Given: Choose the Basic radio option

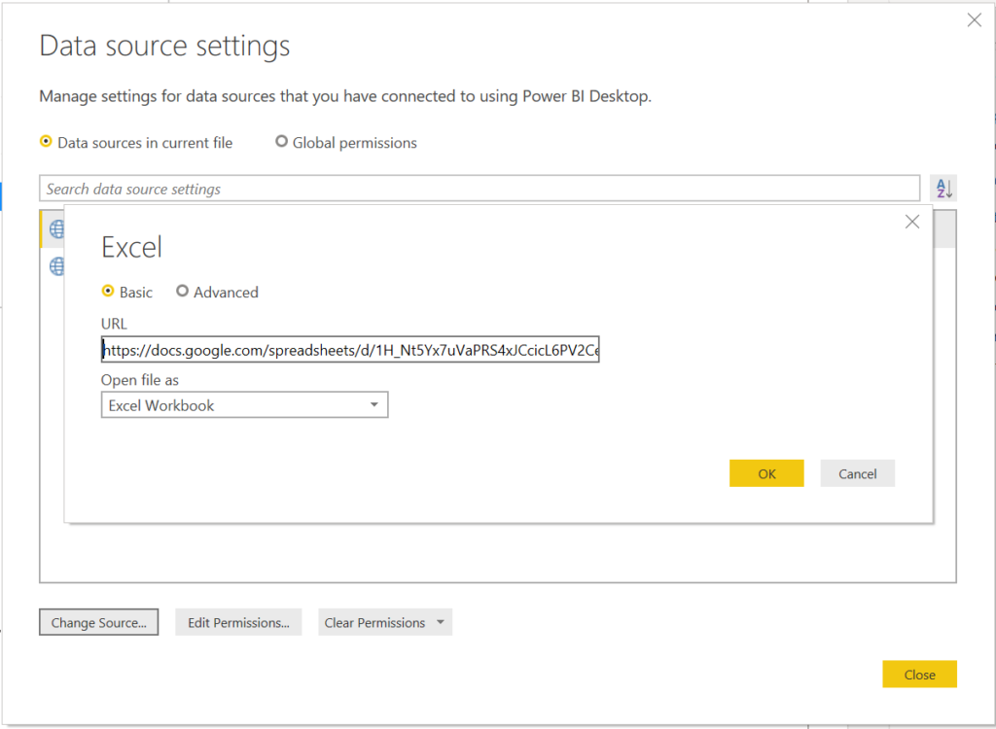Looking at the screenshot, I should tap(108, 292).
